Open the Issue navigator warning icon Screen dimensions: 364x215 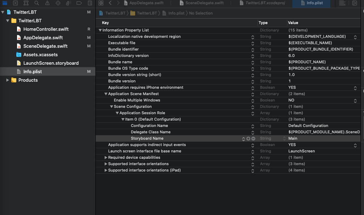(x=47, y=3)
